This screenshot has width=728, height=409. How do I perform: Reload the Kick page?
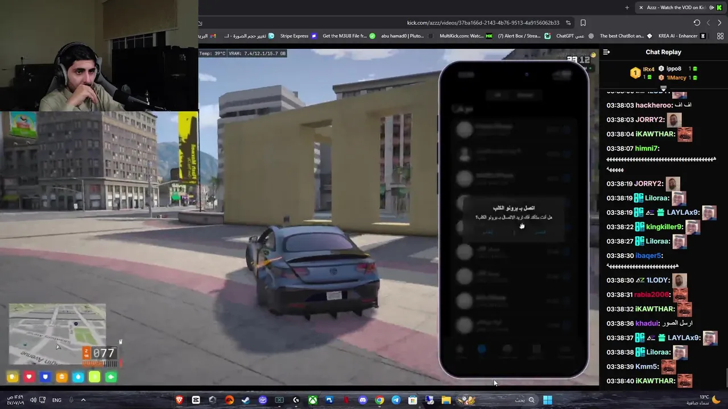tap(697, 23)
